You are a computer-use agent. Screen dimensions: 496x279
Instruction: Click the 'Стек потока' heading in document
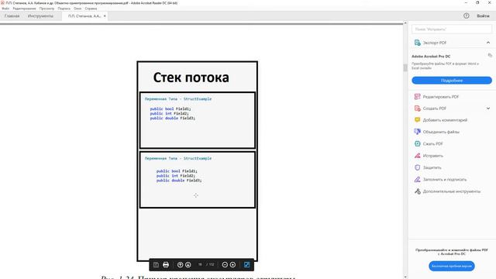click(x=191, y=77)
